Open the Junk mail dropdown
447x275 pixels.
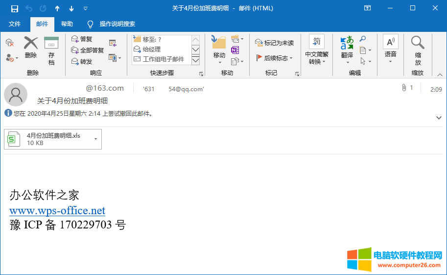pos(12,58)
